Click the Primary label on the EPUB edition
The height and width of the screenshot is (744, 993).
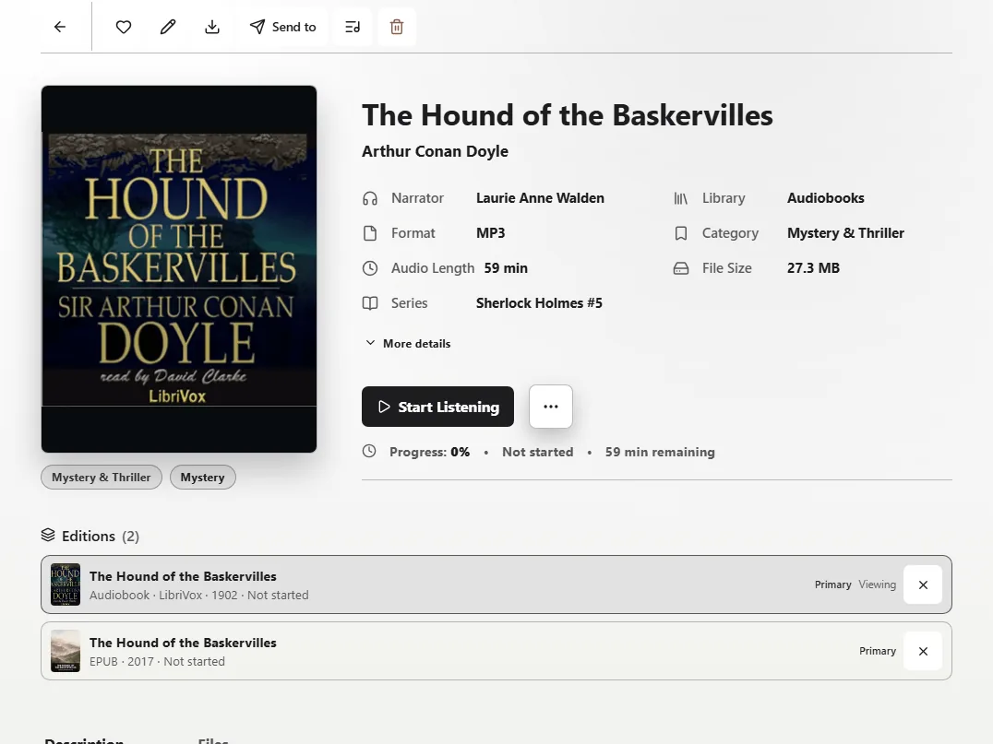[x=878, y=651]
